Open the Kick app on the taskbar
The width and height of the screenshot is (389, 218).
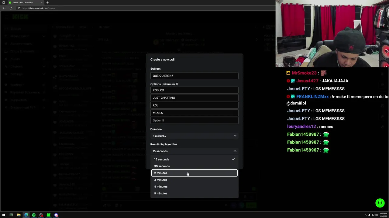click(48, 215)
